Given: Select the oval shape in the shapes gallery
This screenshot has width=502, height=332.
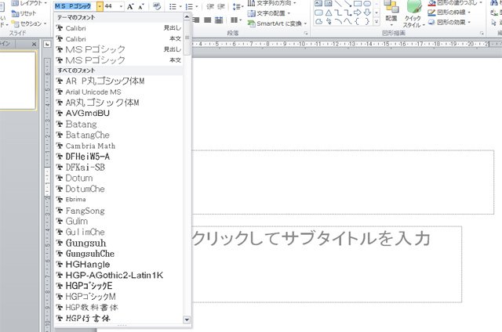Looking at the screenshot, I should click(x=368, y=3).
